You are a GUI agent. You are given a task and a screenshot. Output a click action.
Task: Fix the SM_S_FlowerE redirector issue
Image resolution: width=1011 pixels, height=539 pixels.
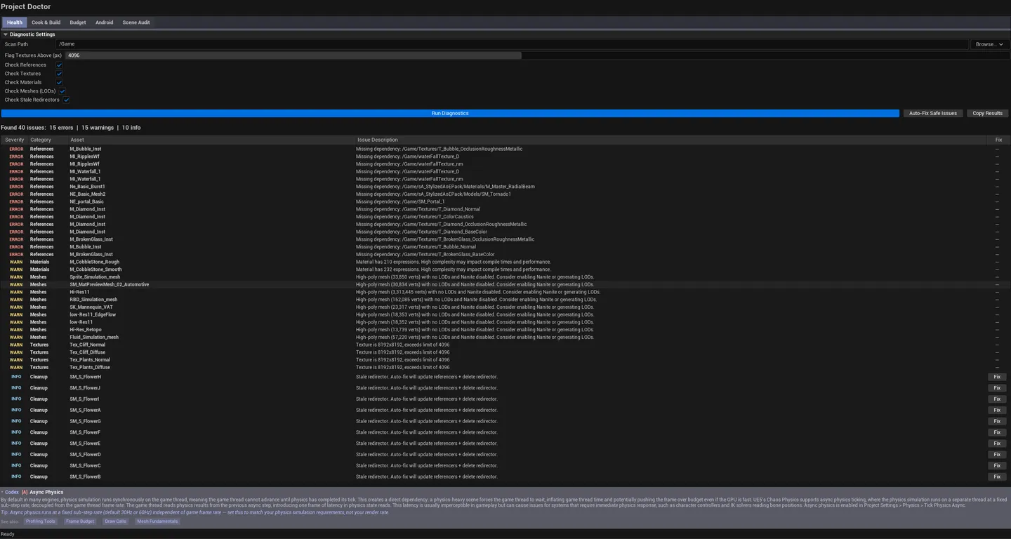pyautogui.click(x=997, y=444)
